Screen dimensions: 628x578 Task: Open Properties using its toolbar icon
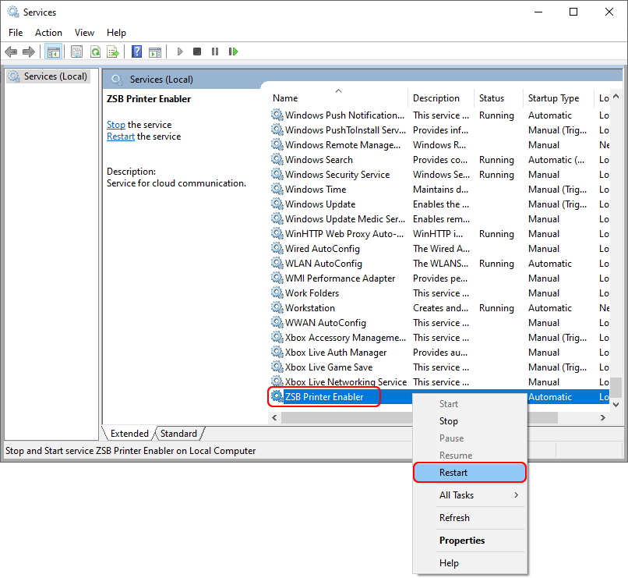pos(76,51)
